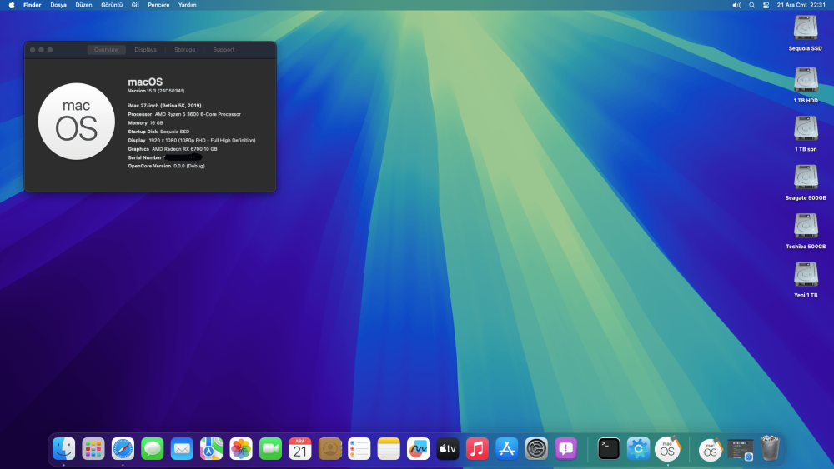Open Mail app in Dock

click(182, 449)
